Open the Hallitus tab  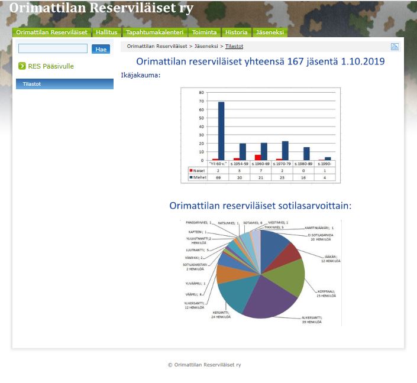point(107,33)
